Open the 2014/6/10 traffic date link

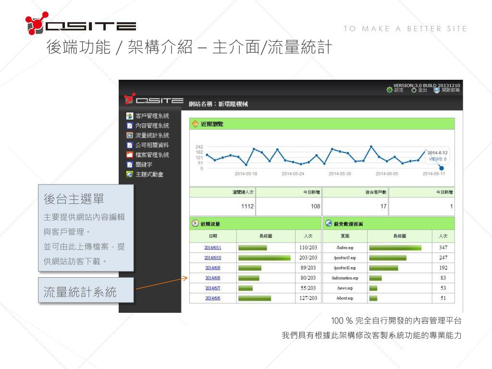click(213, 258)
